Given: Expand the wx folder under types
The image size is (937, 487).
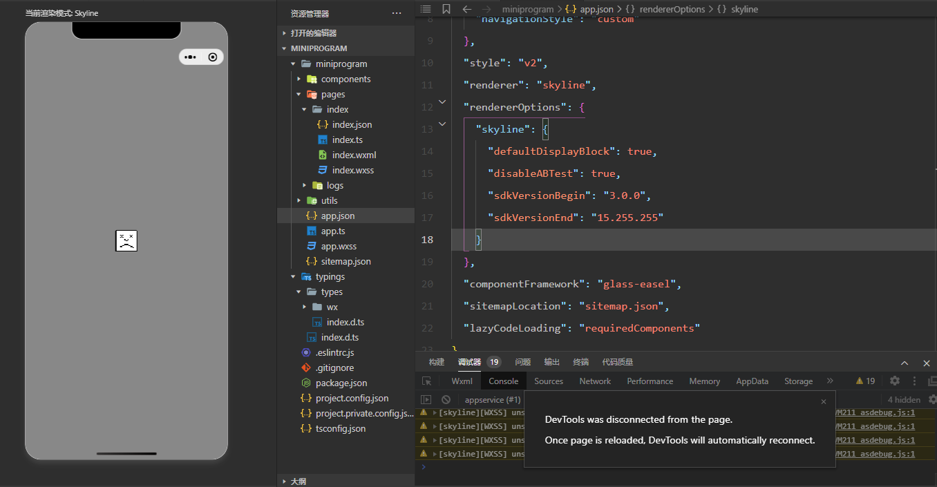Looking at the screenshot, I should pos(346,307).
